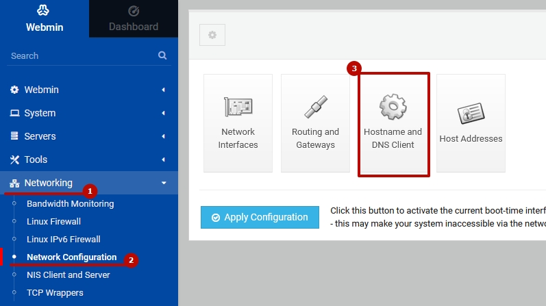546x306 pixels.
Task: Collapse the Networking category arrow
Action: 164,183
